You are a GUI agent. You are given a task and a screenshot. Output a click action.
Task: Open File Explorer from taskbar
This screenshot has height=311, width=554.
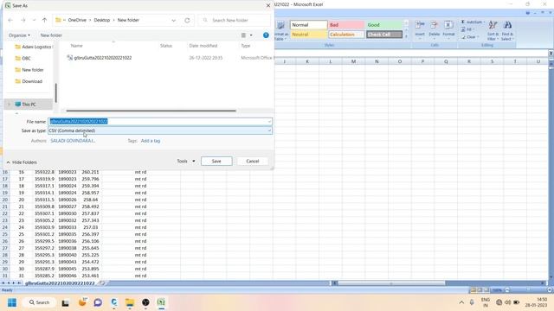pyautogui.click(x=130, y=302)
